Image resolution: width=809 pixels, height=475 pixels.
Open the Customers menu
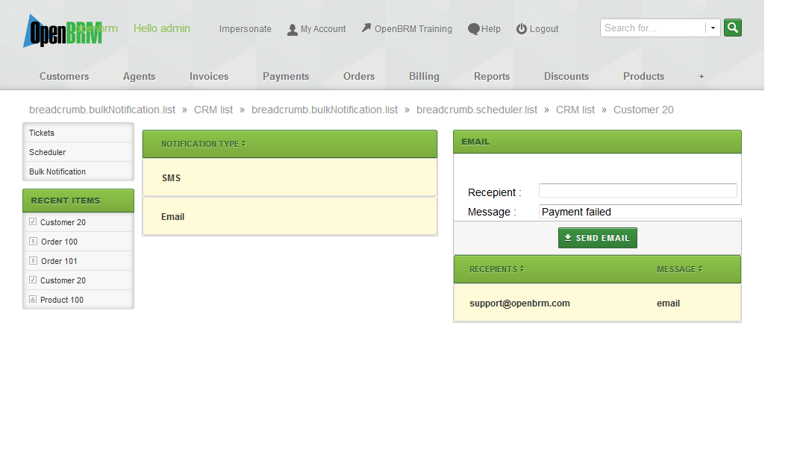click(x=64, y=76)
